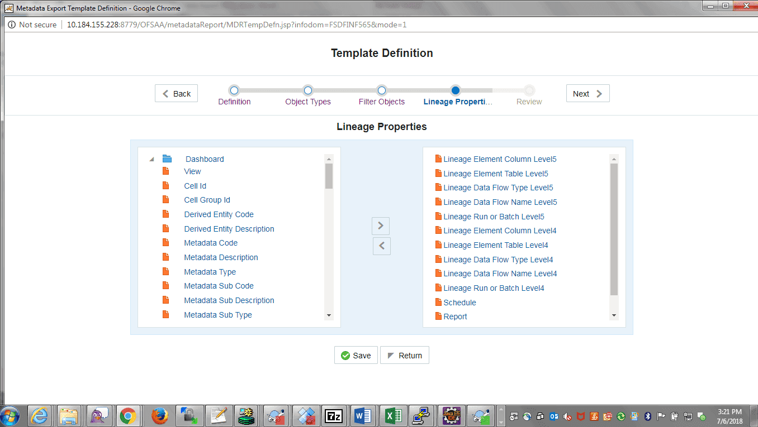Click the muted volume tray icon
This screenshot has height=427, width=758.
pyautogui.click(x=566, y=415)
